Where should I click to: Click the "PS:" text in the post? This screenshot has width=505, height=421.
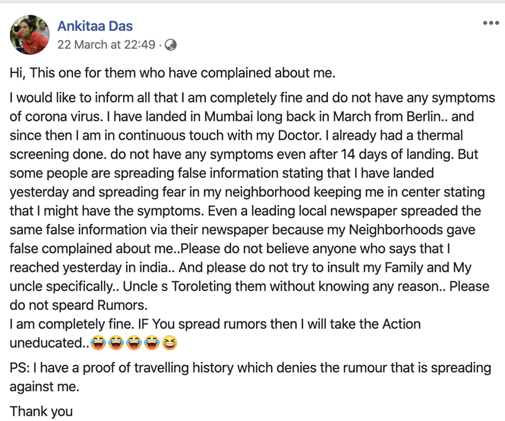click(x=21, y=368)
